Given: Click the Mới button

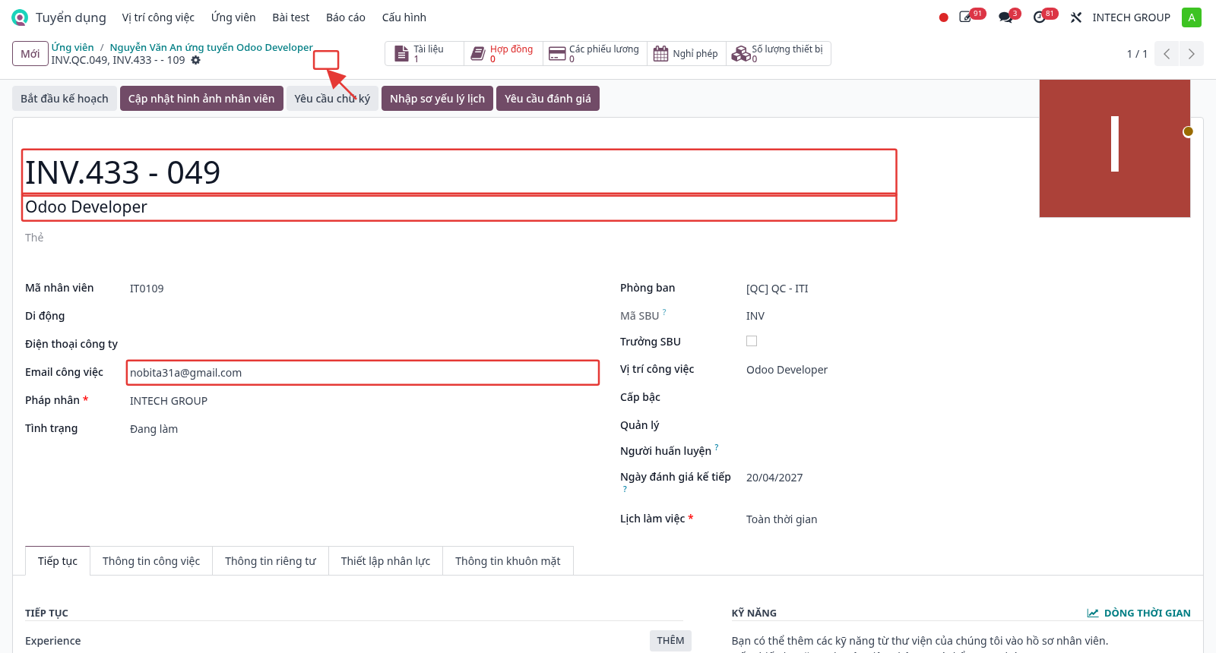Looking at the screenshot, I should pyautogui.click(x=30, y=54).
